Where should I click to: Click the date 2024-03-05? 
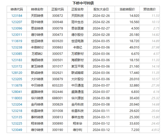tap(101, 41)
